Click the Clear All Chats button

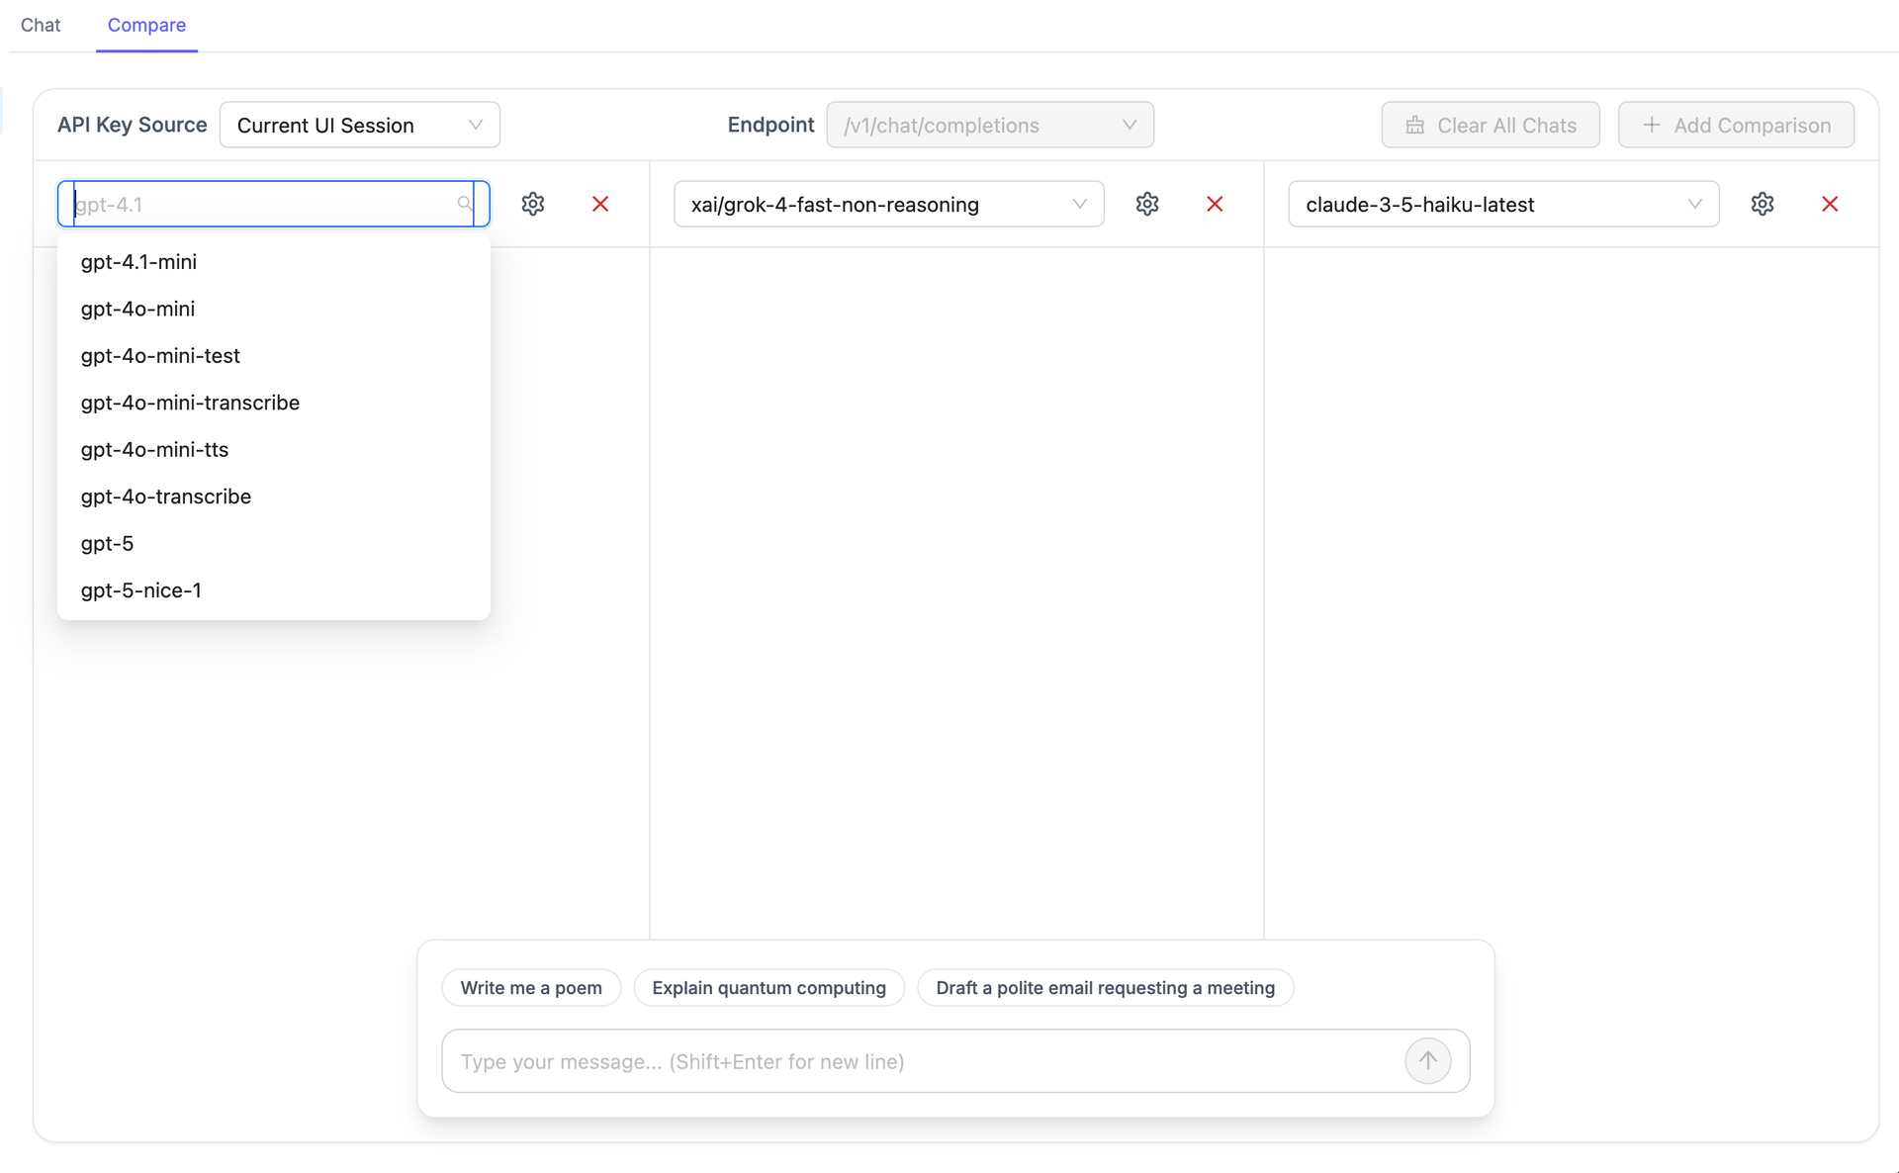click(x=1491, y=125)
